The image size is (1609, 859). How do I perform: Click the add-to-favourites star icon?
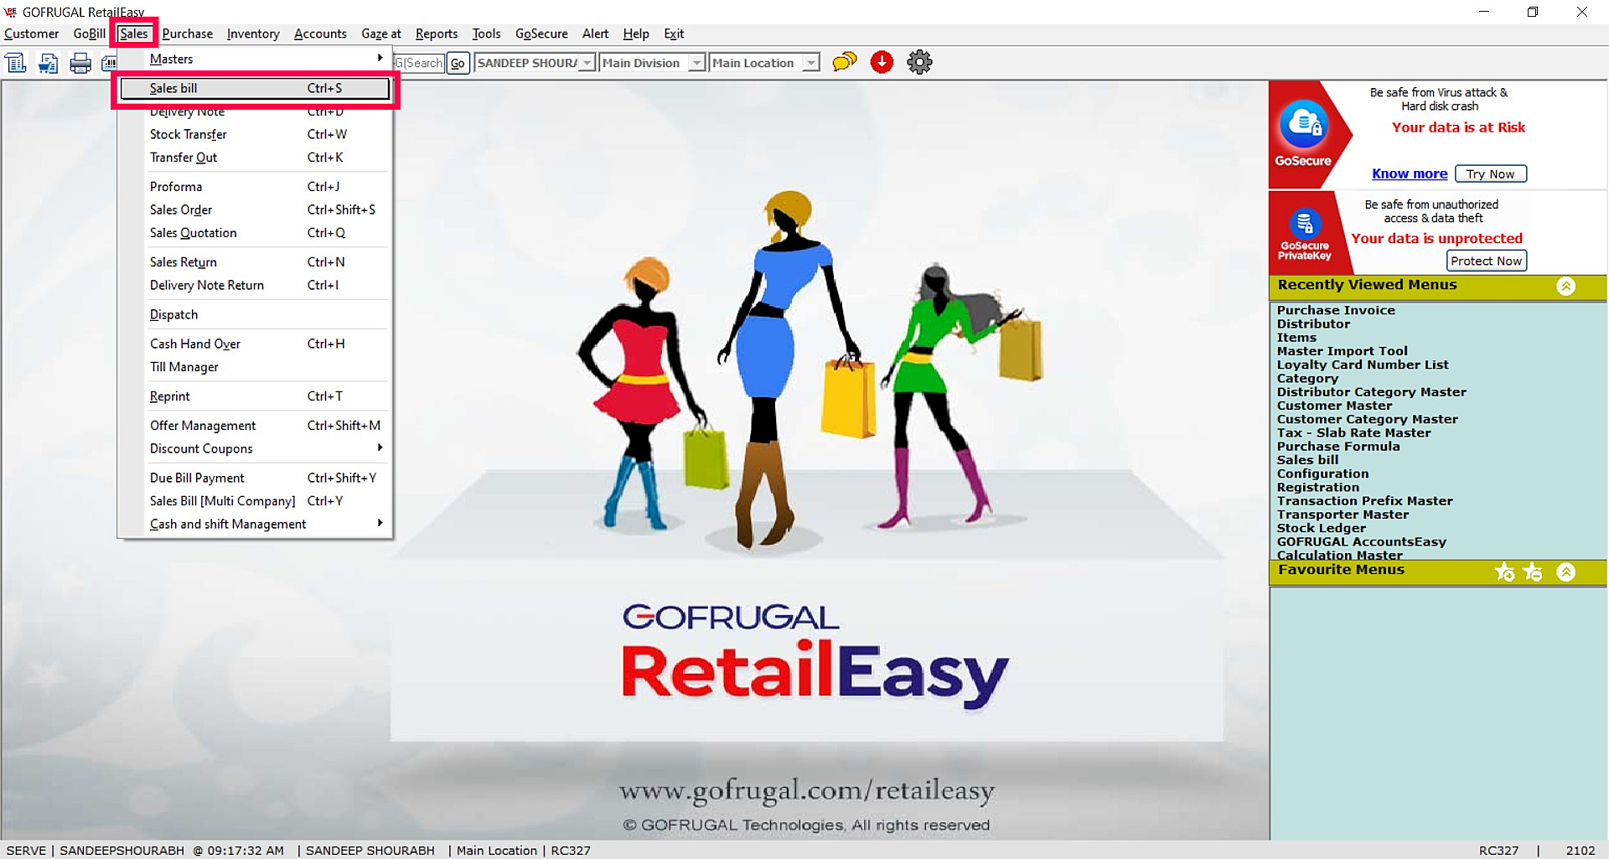coord(1504,572)
